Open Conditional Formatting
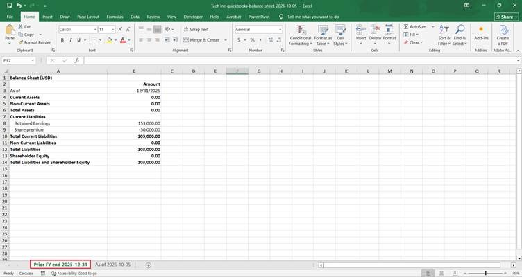 pyautogui.click(x=301, y=35)
